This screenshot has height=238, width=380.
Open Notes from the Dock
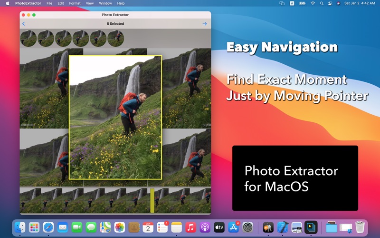pyautogui.click(x=176, y=228)
